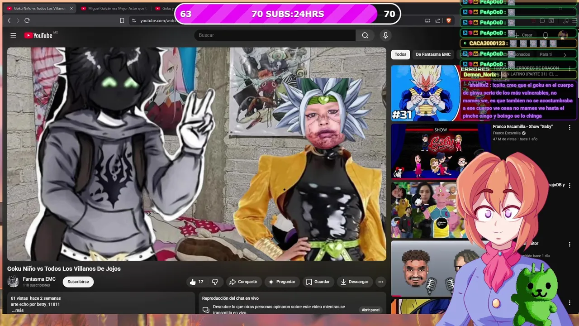Open the pixel-faces podcast video thumbnail
Screen dimensions: 579x326
pyautogui.click(x=425, y=268)
